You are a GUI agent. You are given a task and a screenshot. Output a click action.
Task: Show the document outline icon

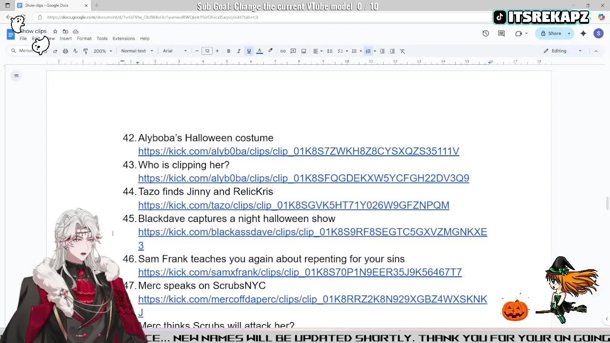pyautogui.click(x=16, y=76)
